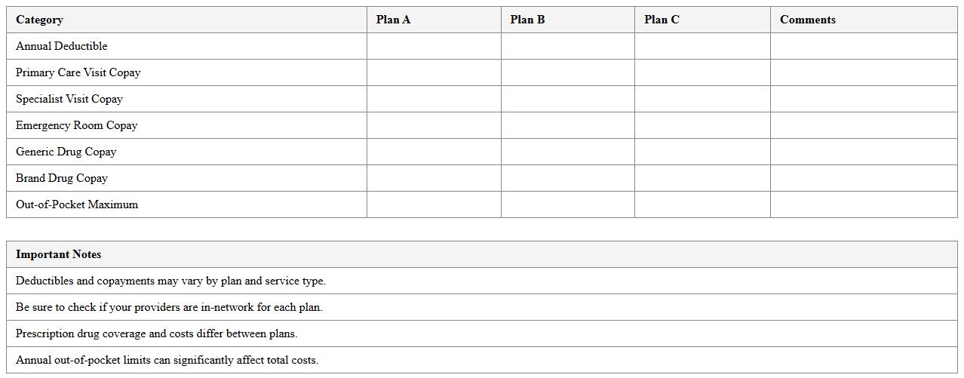Click the Category column header
This screenshot has height=378, width=964.
39,20
